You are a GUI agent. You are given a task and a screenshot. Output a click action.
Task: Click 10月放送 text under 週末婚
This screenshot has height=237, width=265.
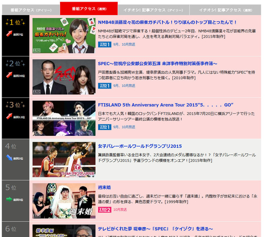[120, 210]
